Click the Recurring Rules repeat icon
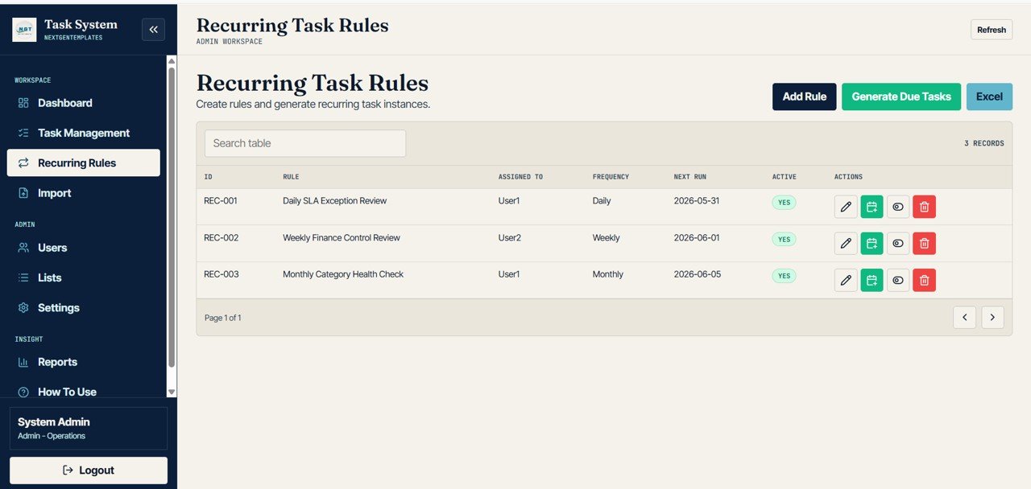This screenshot has height=489, width=1031. point(23,162)
